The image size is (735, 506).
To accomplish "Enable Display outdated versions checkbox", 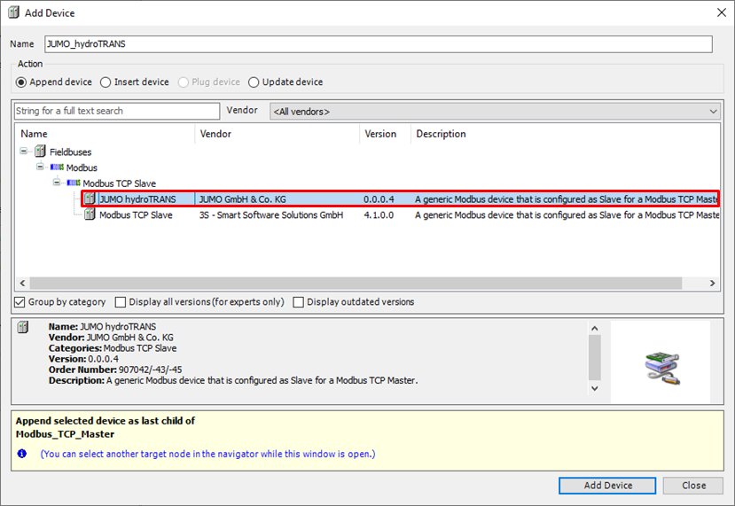I will [298, 302].
